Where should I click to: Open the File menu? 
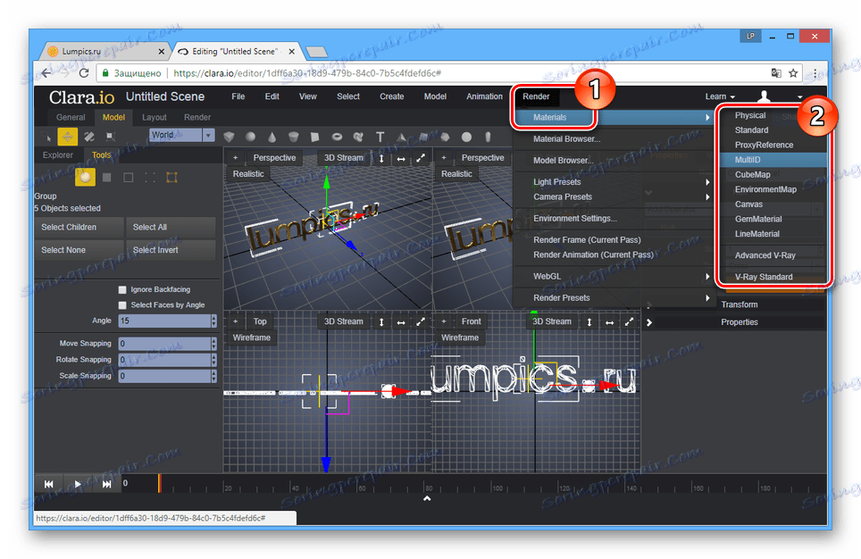point(238,96)
